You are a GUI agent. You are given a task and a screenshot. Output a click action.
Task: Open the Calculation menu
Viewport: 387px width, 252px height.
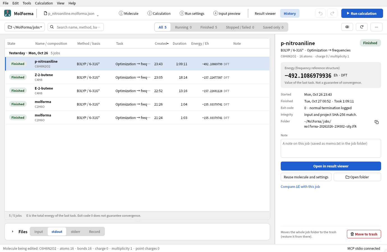[x=44, y=3]
